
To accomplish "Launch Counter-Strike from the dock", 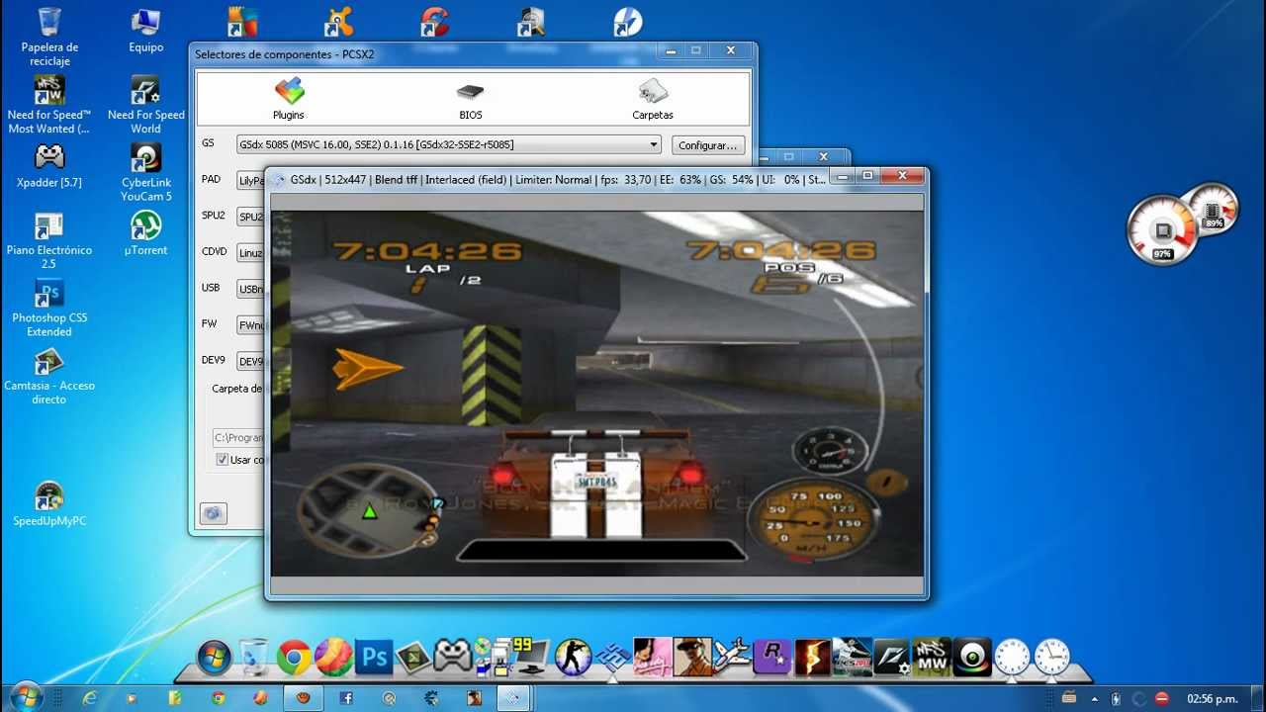I will (x=573, y=657).
